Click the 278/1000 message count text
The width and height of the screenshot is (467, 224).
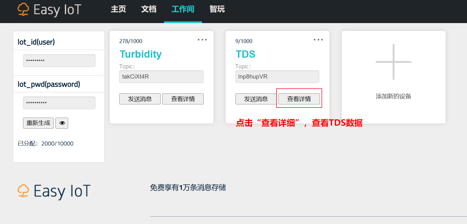coord(131,41)
